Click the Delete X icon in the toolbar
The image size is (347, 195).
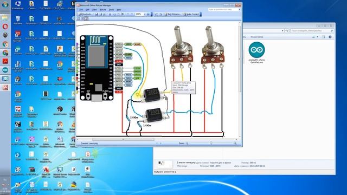coord(123,14)
